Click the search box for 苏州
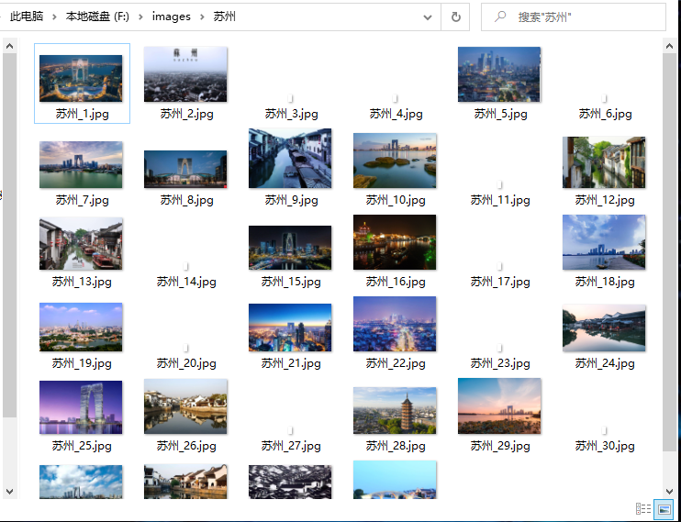Viewport: 681px width, 522px height. click(574, 17)
